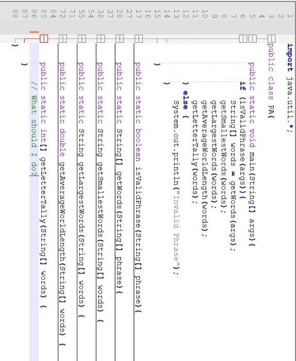The height and width of the screenshot is (361, 296).
Task: Expand the getLargestWords method fold
Action: tap(81, 39)
